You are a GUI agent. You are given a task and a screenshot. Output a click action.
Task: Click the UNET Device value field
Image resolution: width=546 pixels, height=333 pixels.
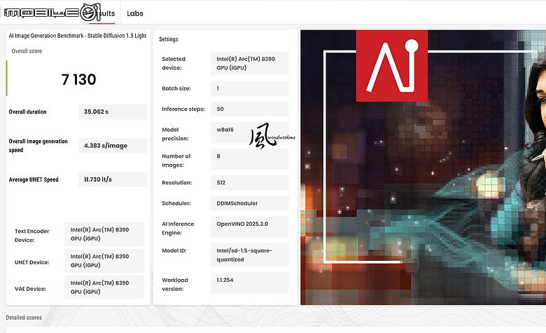pos(104,261)
